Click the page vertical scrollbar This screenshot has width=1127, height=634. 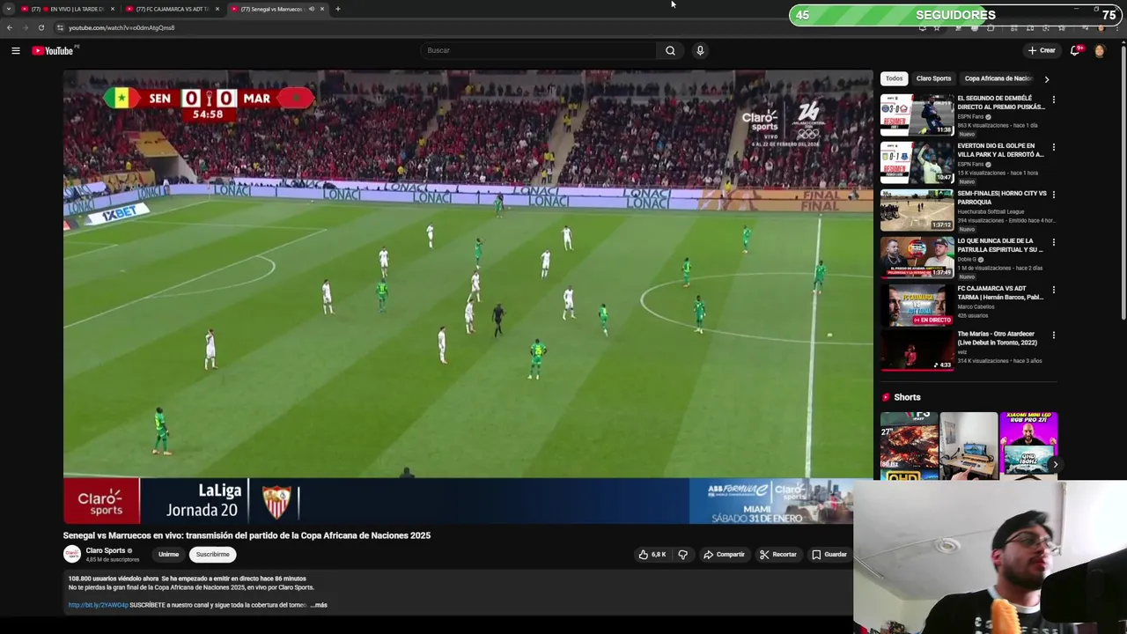pos(1123,181)
